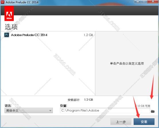Click the 安装总计 1.2 GB total value
The width and height of the screenshot is (159, 128).
pyautogui.click(x=88, y=100)
